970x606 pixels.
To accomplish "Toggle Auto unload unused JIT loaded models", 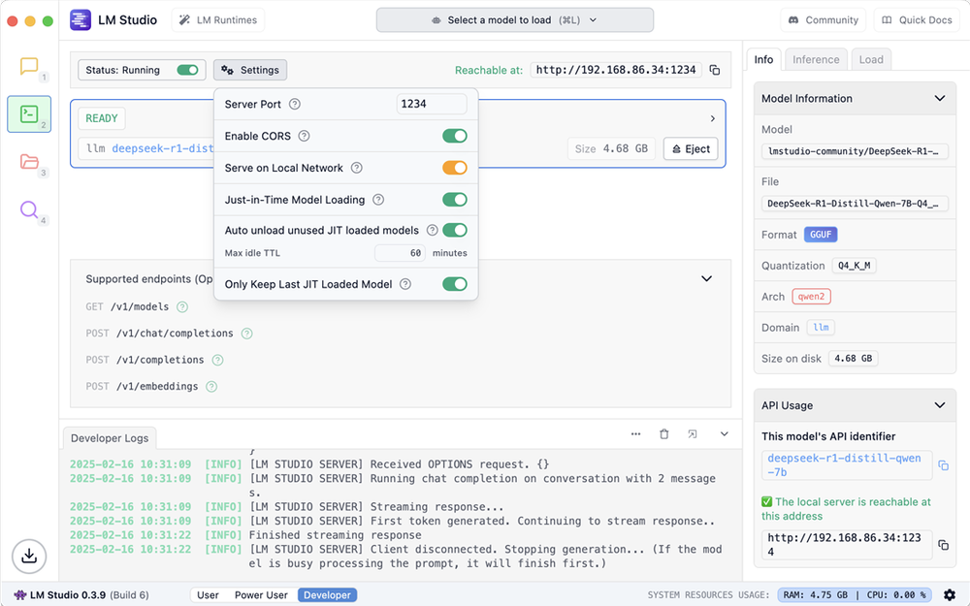I will coord(455,230).
